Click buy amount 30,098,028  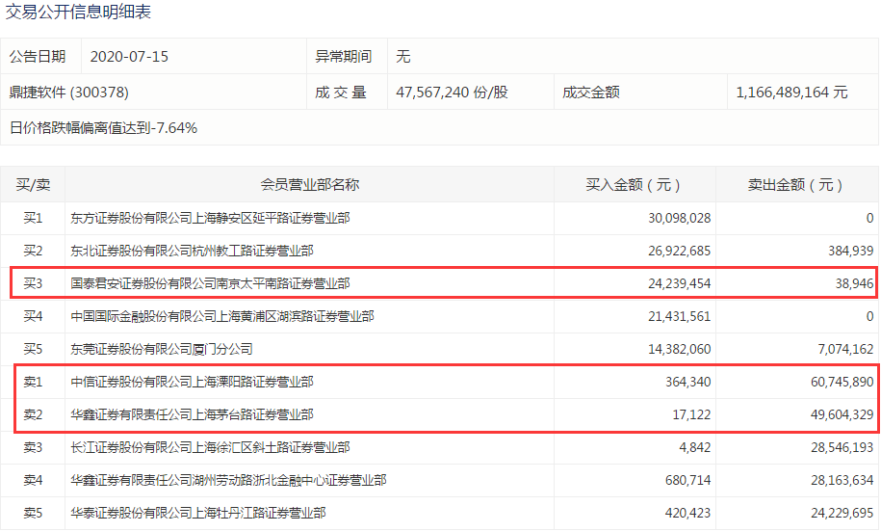tap(680, 218)
